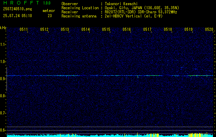Click the version number 1.0.0
This screenshot has height=137, width=216.
tap(47, 3)
